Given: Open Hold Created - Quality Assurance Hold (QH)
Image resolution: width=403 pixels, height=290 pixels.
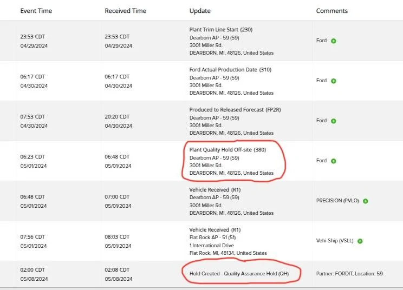Looking at the screenshot, I should 239,274.
